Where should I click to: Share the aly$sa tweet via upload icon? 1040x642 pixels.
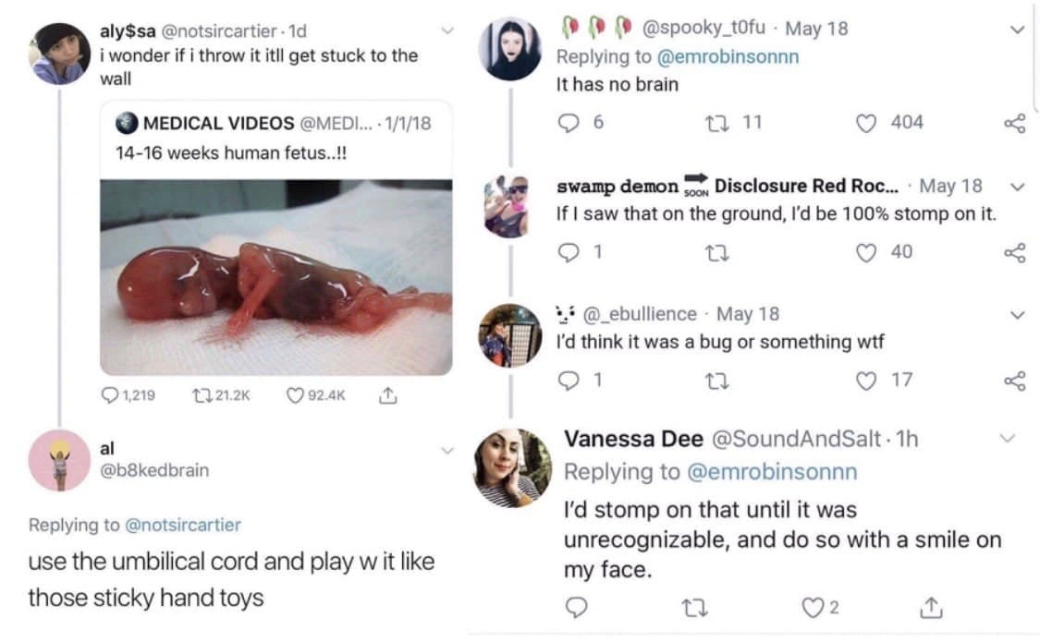point(388,396)
